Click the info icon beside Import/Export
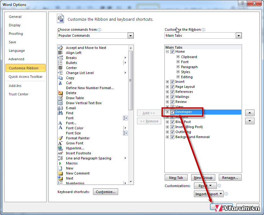The width and height of the screenshot is (264, 215). 226,194
